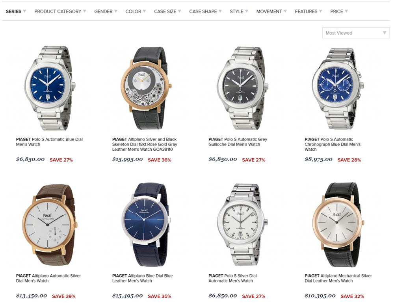The image size is (394, 303).
Task: Open the Altiplano Automatic Silver Dial watch photo
Action: (x=49, y=225)
